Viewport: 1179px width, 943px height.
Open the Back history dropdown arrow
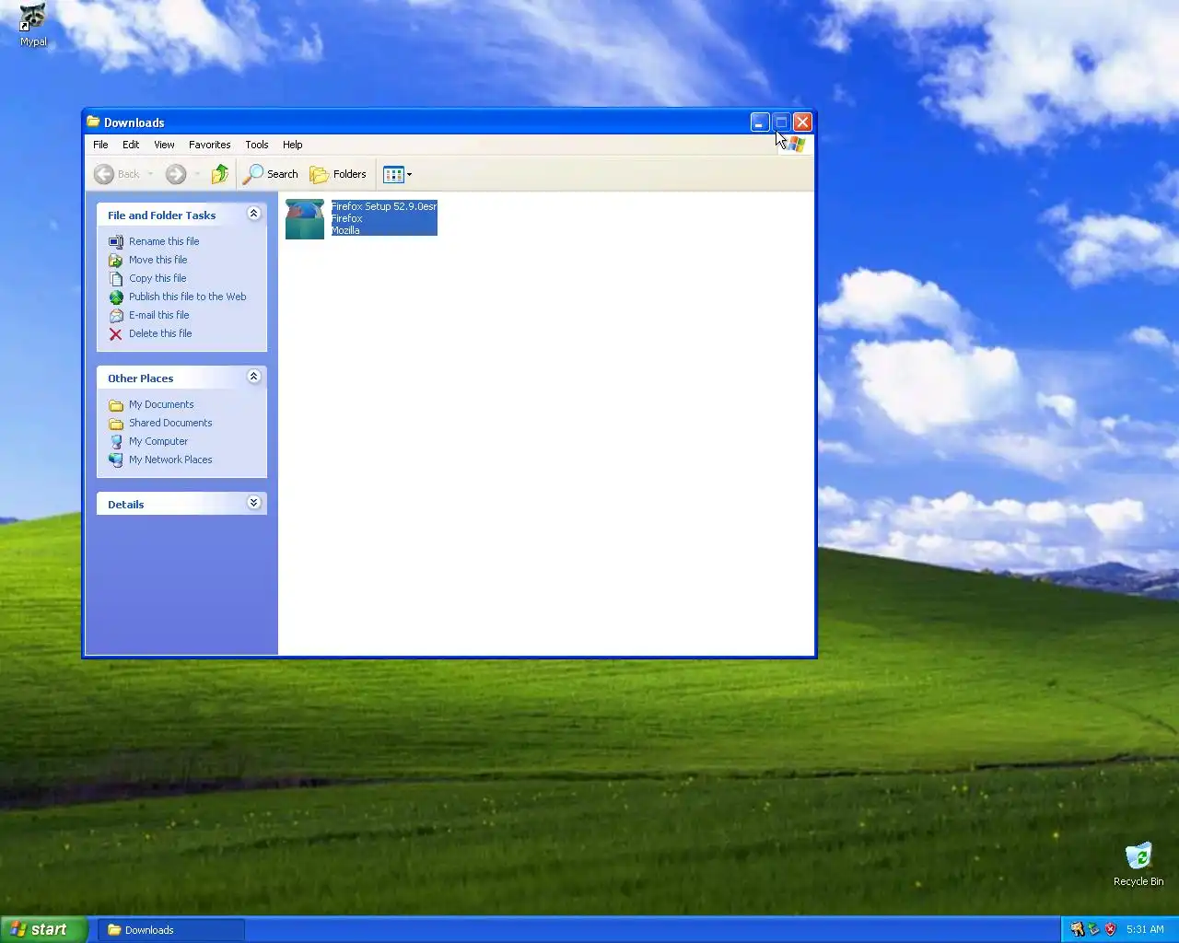coord(150,174)
